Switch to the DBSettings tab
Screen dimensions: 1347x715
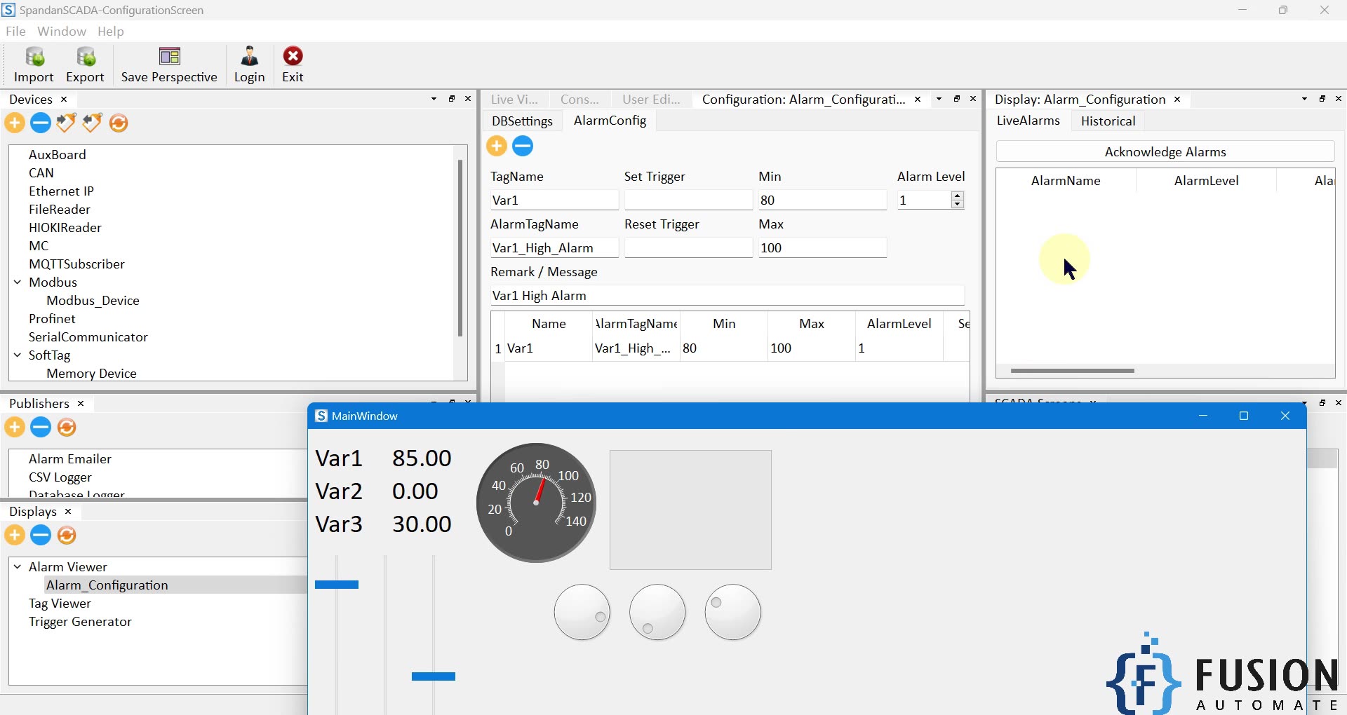click(522, 121)
